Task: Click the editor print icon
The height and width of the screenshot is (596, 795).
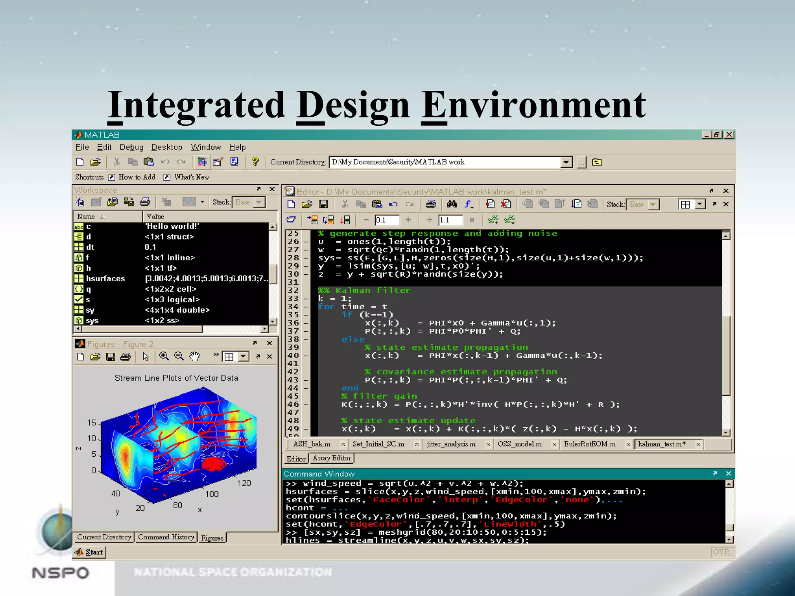Action: pos(430,204)
